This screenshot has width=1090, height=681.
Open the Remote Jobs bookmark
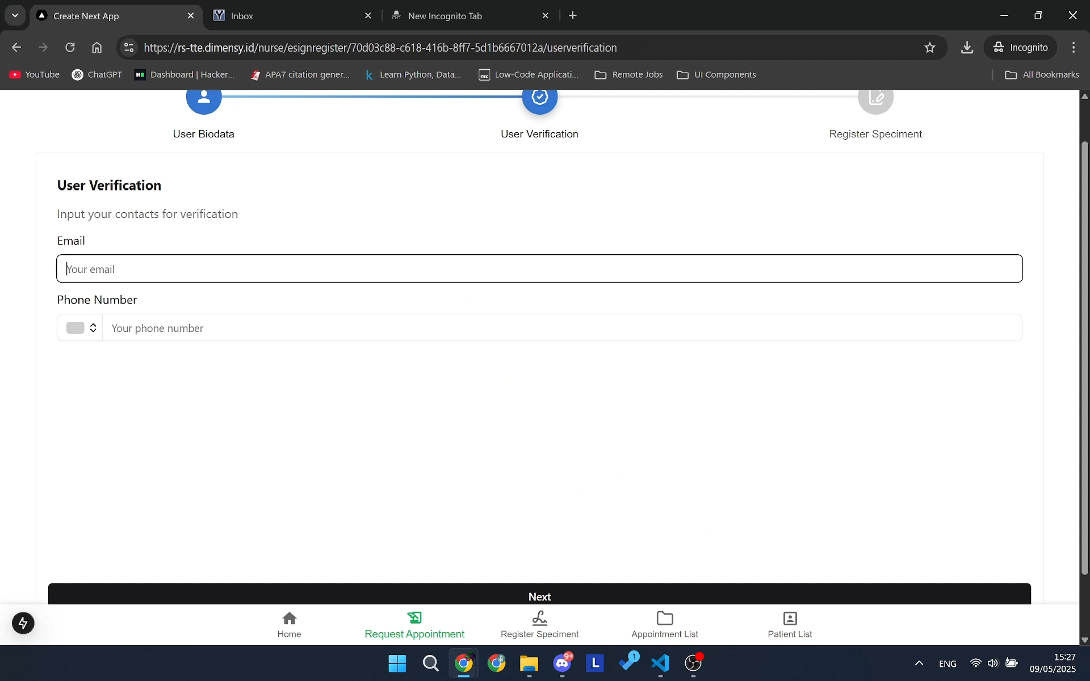tap(628, 74)
